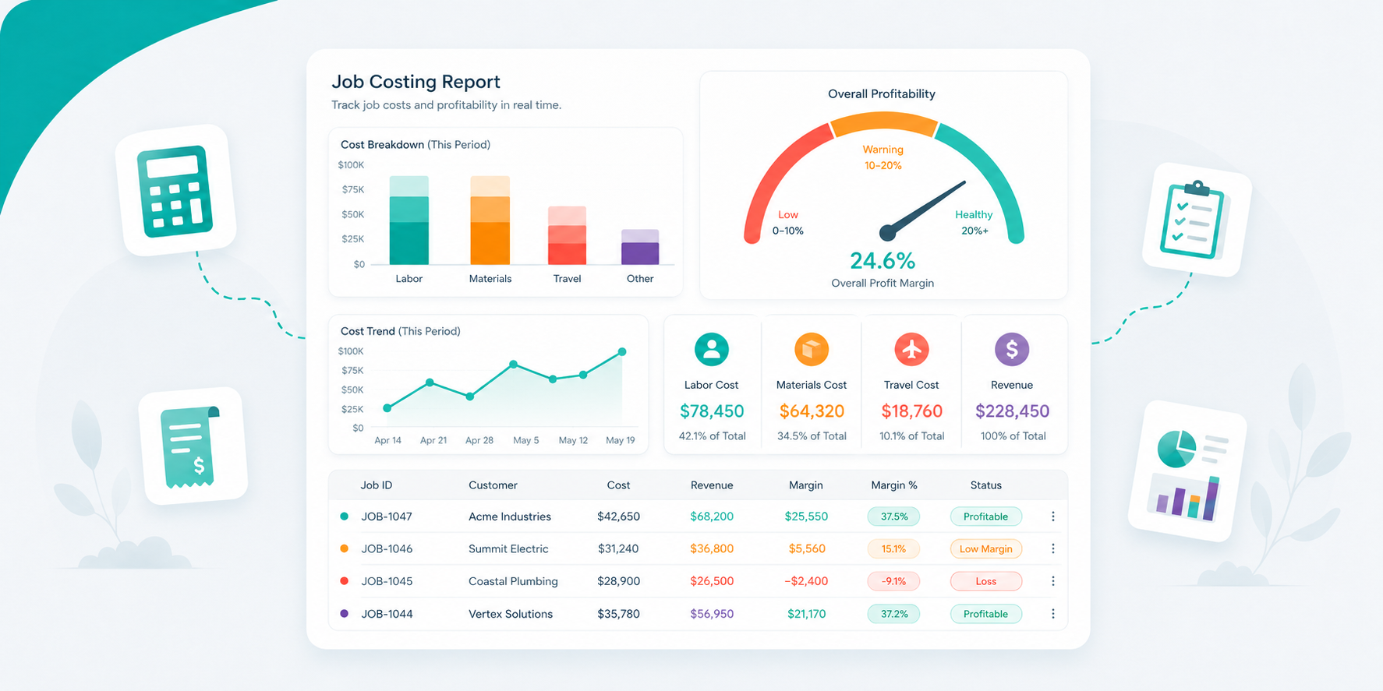
Task: Click the orange Warning gauge segment
Action: click(x=883, y=124)
